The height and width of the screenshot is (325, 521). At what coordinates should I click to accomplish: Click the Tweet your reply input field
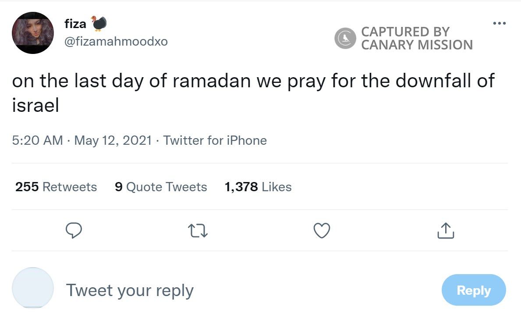pyautogui.click(x=130, y=289)
